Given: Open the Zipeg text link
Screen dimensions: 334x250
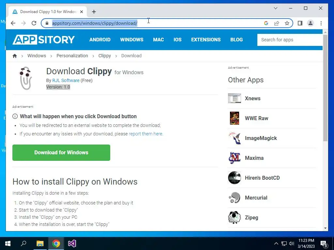Looking at the screenshot, I should click(251, 217).
